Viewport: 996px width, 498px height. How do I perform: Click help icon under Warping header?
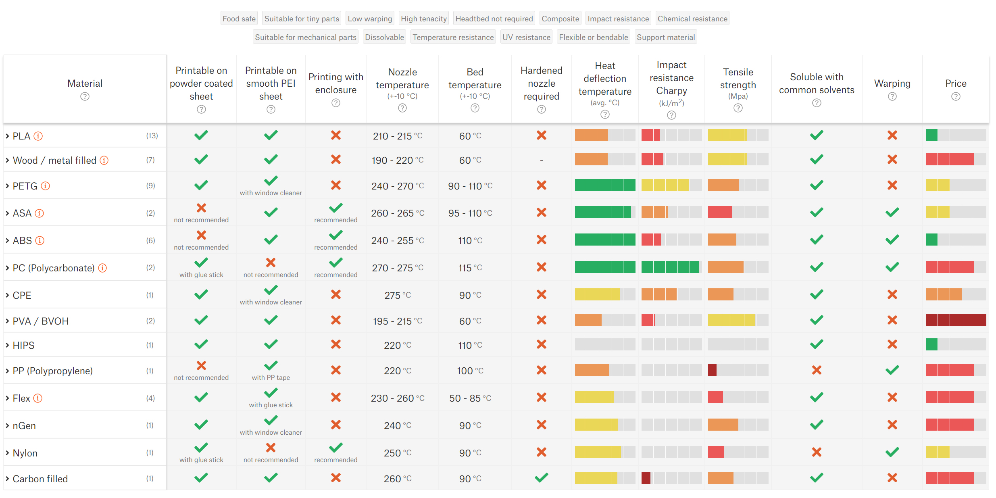coord(892,97)
